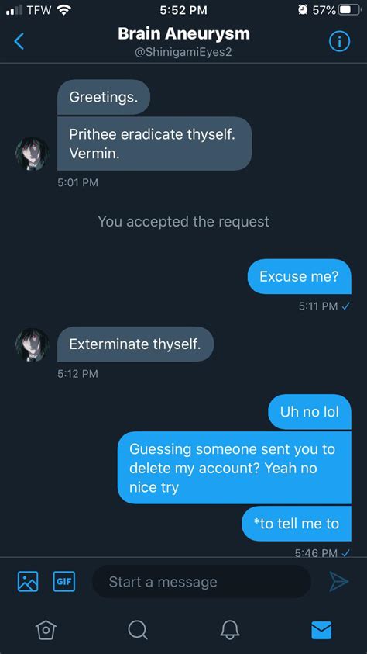
Task: Open the Notifications bell tab
Action: tap(230, 629)
